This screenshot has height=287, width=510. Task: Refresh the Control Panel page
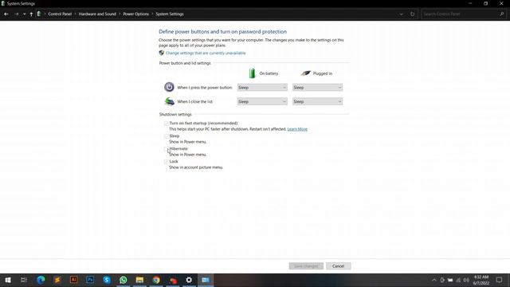click(x=413, y=14)
